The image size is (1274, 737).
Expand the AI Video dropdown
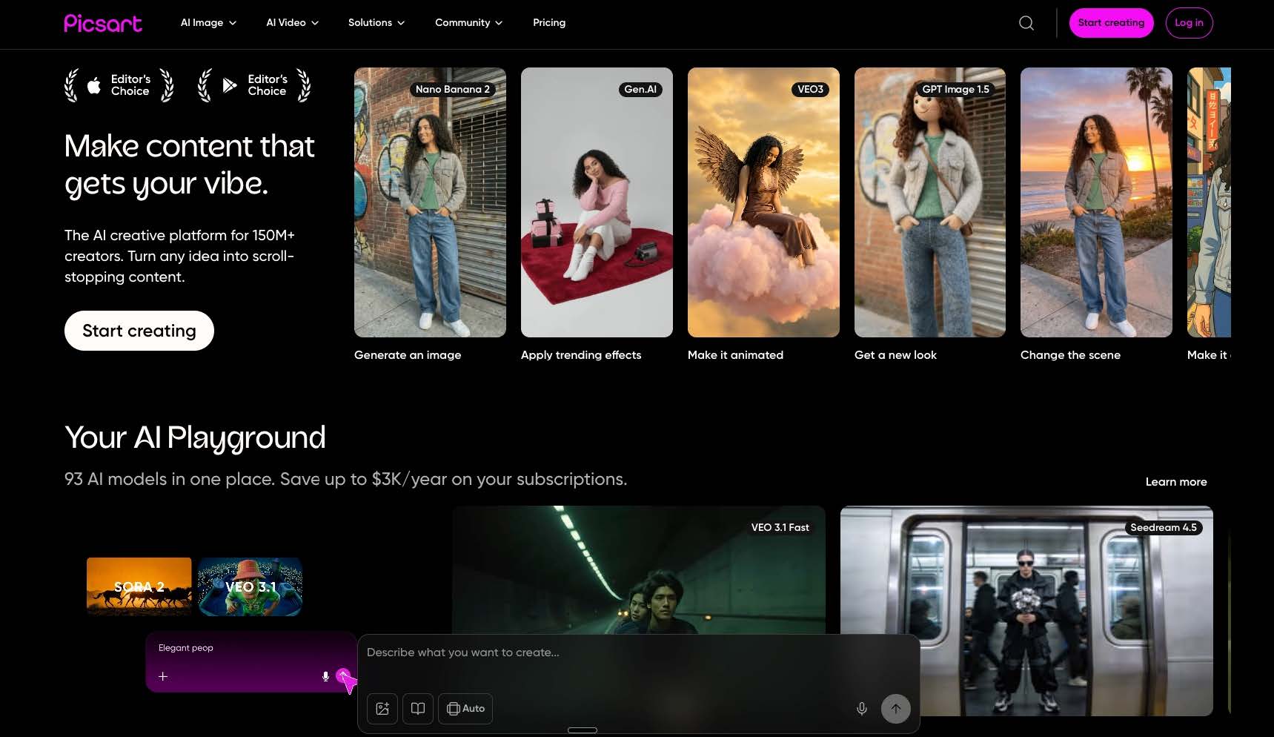coord(292,23)
